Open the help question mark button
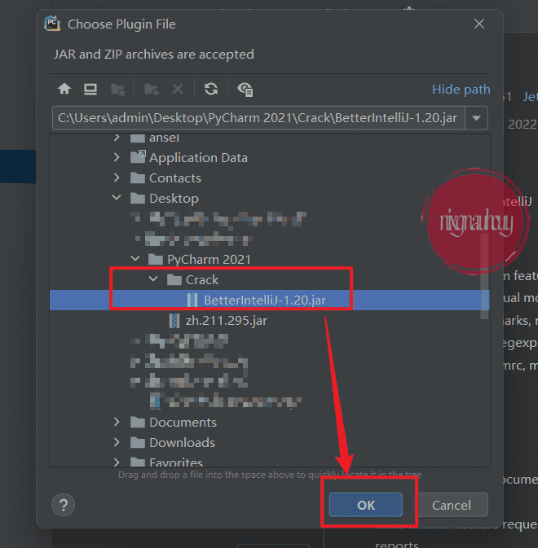This screenshot has width=538, height=548. (63, 505)
